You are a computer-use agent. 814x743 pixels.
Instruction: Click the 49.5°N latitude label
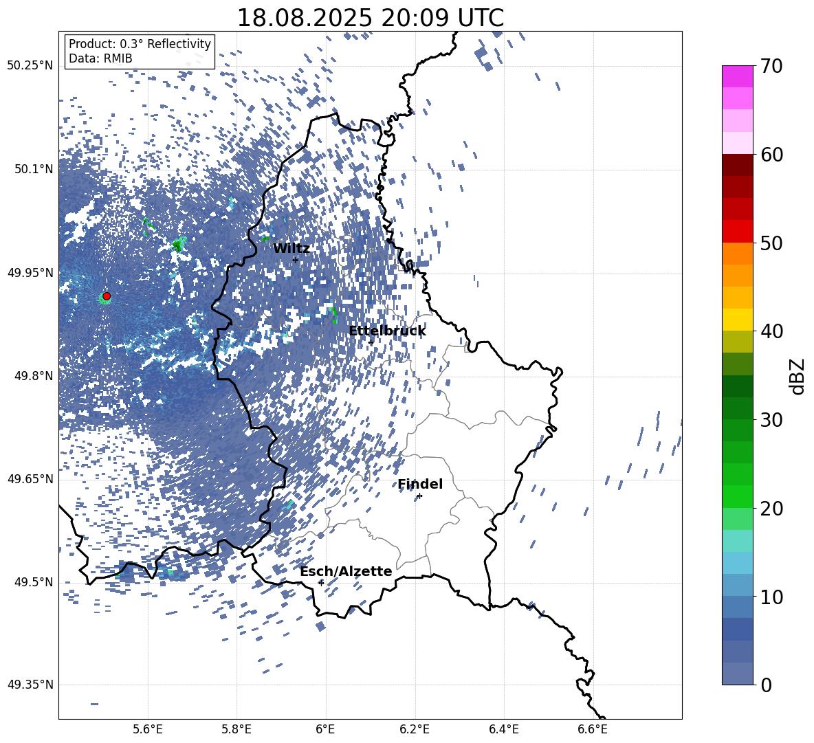(x=33, y=581)
